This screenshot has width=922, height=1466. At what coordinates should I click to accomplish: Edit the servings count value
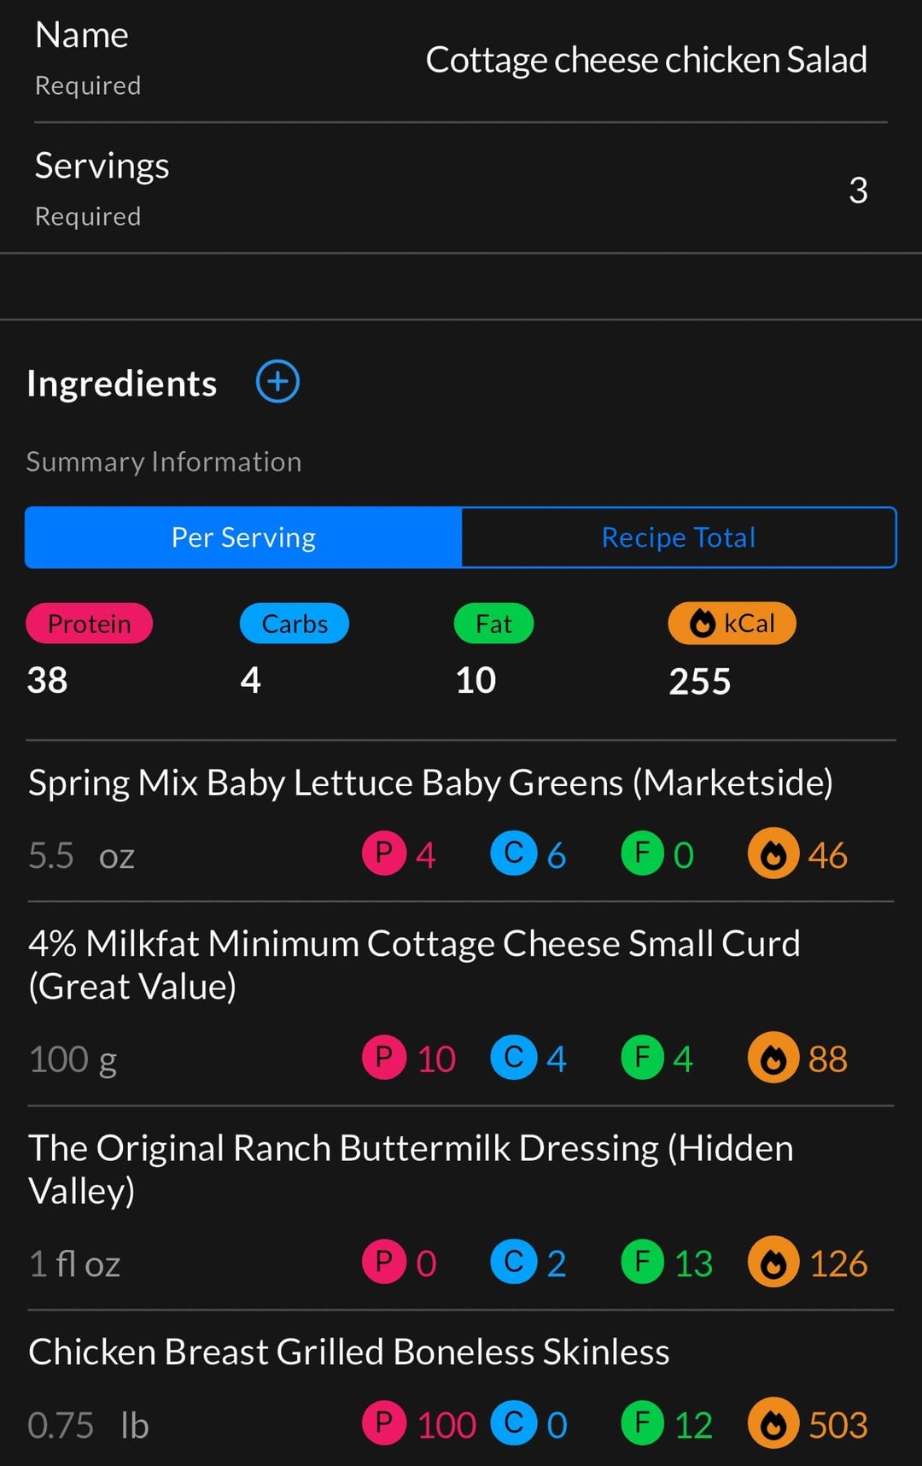(857, 190)
